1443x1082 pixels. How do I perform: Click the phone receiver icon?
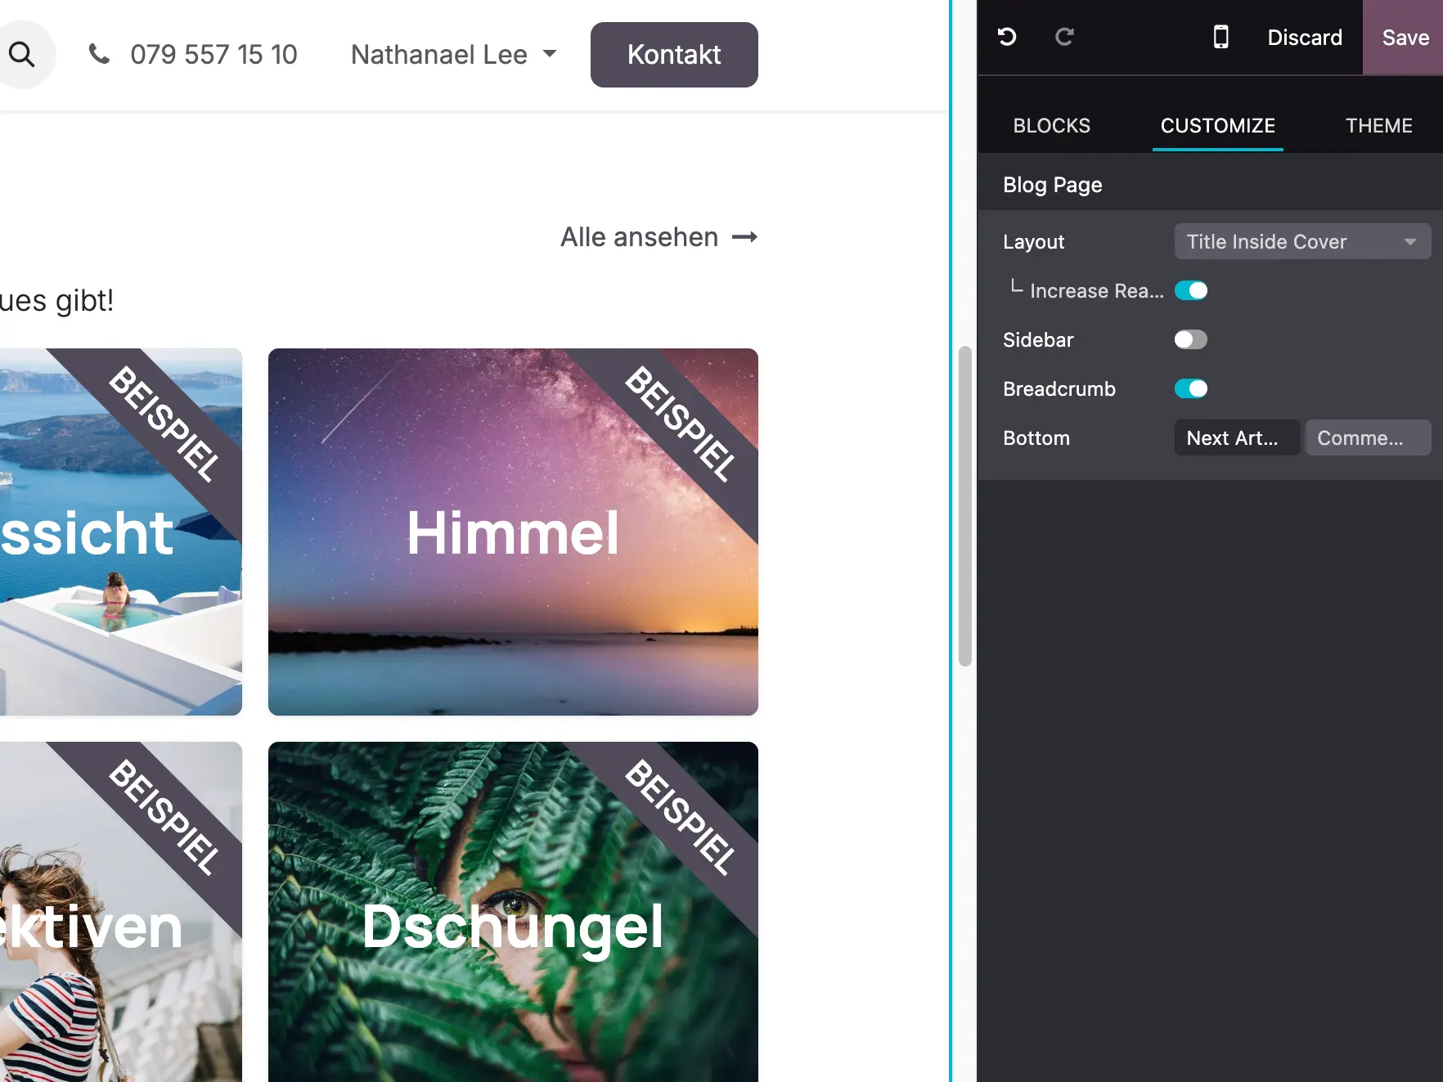point(99,54)
